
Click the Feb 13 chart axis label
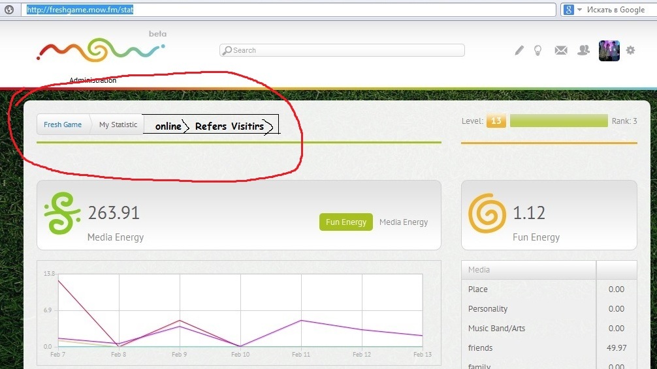[x=423, y=355]
